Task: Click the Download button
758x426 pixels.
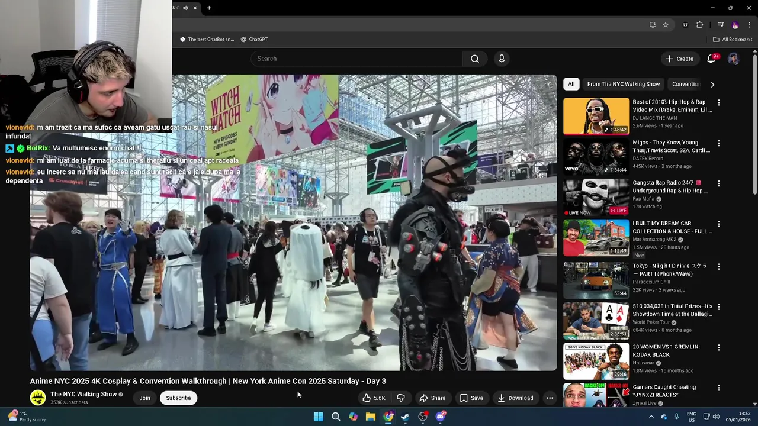Action: click(515, 398)
